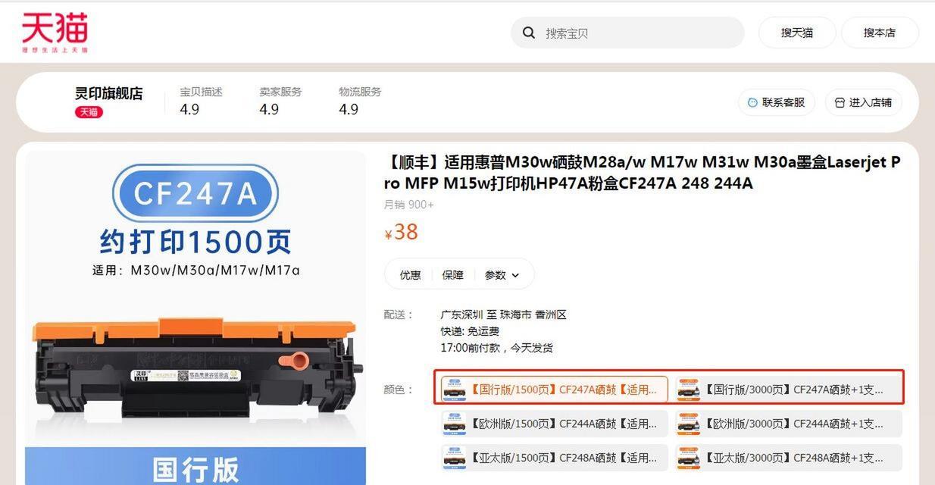Viewport: 935px width, 485px height.
Task: Select 【亚太版/1500页】CF248A硒鼓 option
Action: click(x=555, y=458)
